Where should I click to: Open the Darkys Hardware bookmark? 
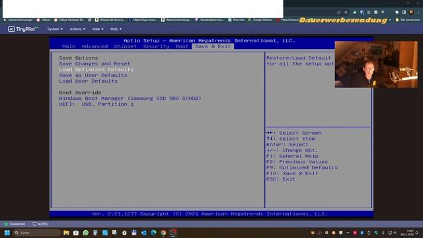point(69,20)
